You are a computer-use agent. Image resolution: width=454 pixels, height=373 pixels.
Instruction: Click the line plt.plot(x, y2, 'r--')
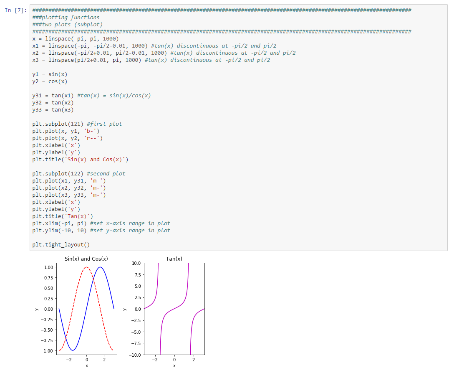click(68, 138)
